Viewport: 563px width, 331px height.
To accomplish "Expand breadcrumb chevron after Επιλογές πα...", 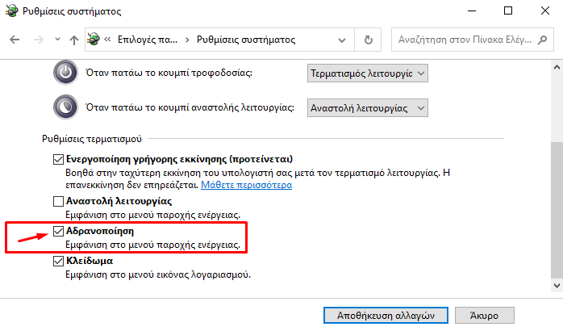I will 187,40.
